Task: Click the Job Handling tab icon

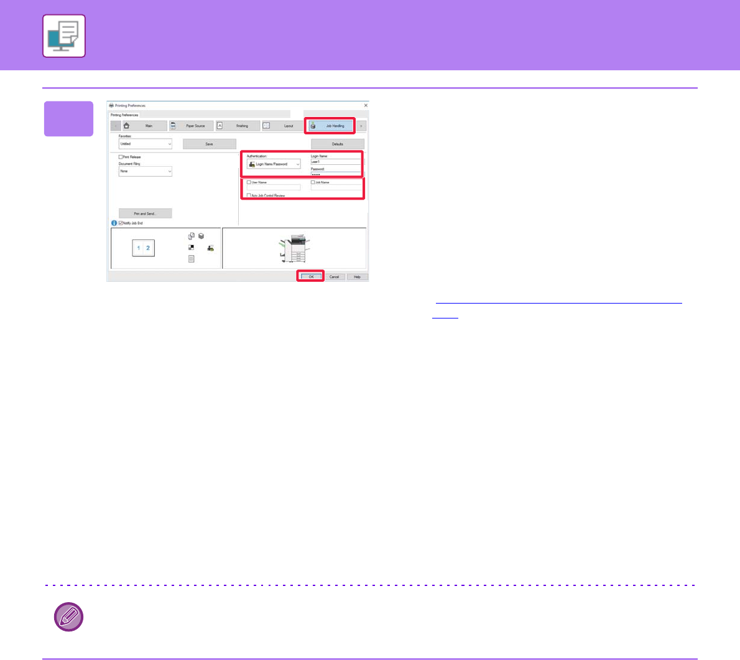Action: pyautogui.click(x=312, y=126)
